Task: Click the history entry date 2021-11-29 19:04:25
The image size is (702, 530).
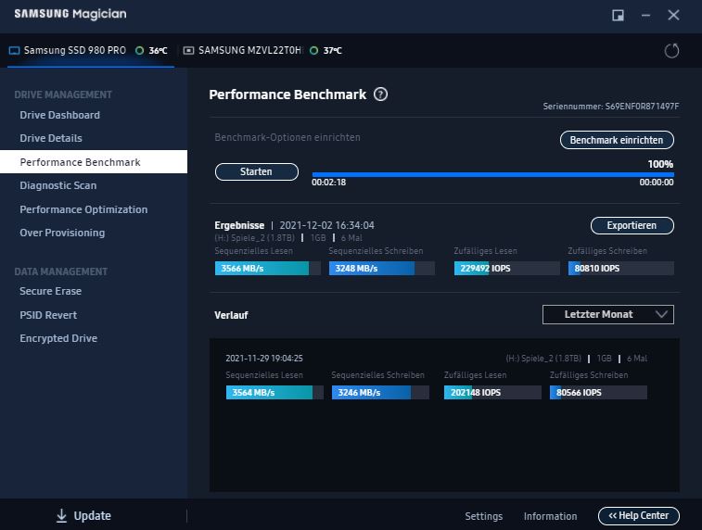Action: [264, 359]
